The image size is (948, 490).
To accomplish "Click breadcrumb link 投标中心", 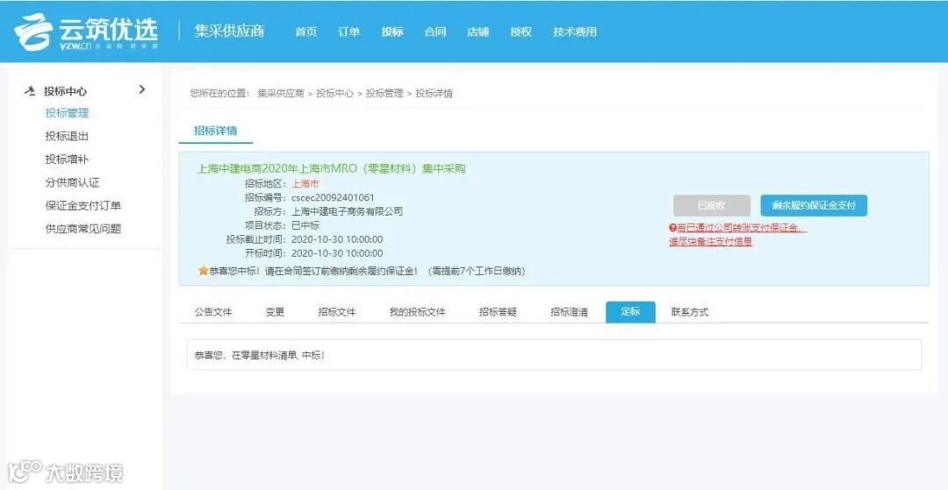I will tap(335, 94).
